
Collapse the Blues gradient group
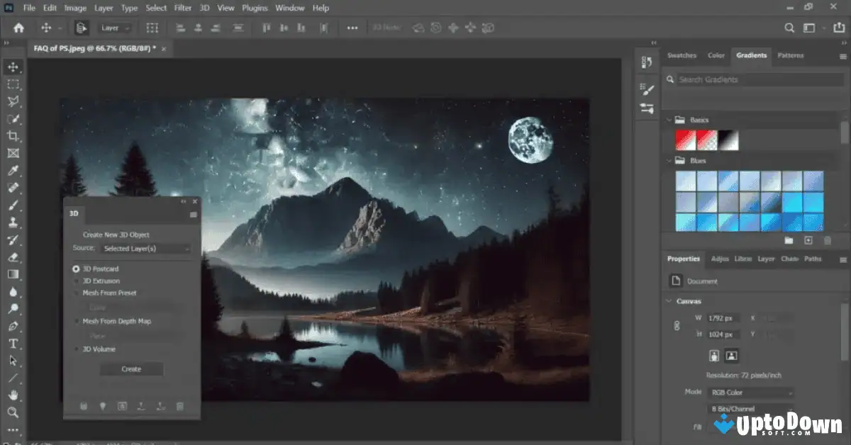(667, 160)
